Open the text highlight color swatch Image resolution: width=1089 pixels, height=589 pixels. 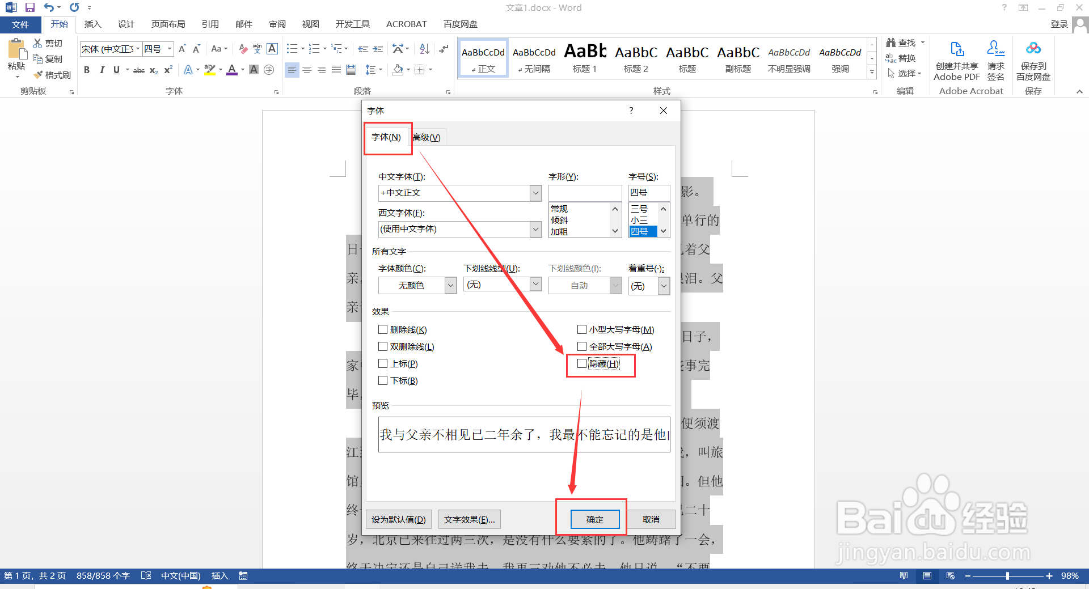click(x=209, y=70)
